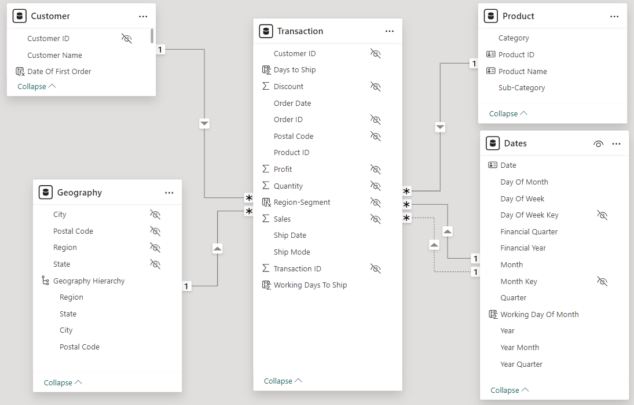Toggle visibility of Order ID field

[x=376, y=120]
